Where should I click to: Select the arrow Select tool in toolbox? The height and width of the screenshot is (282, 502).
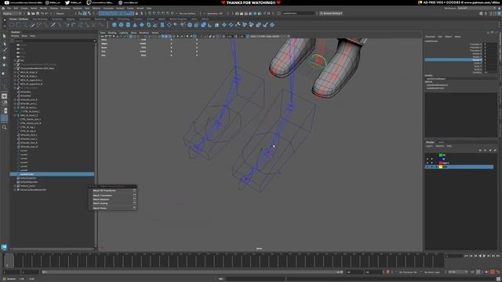(4, 36)
